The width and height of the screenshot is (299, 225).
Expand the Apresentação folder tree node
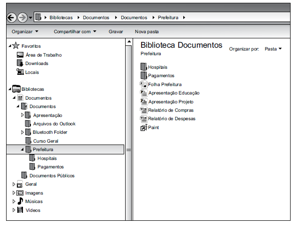22,115
